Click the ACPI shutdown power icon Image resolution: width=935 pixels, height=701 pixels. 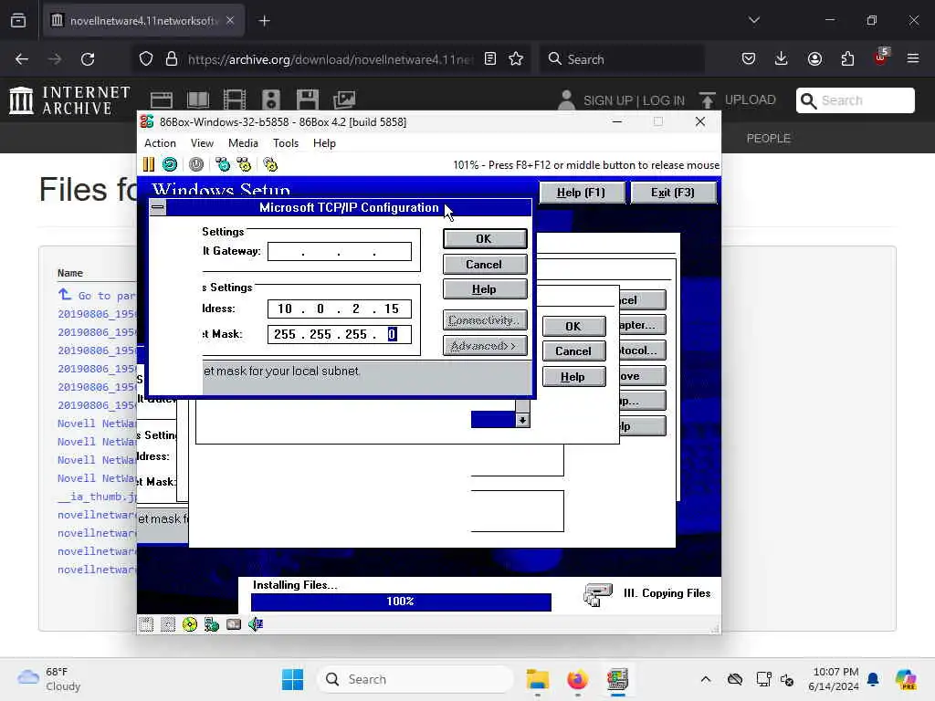tap(196, 164)
